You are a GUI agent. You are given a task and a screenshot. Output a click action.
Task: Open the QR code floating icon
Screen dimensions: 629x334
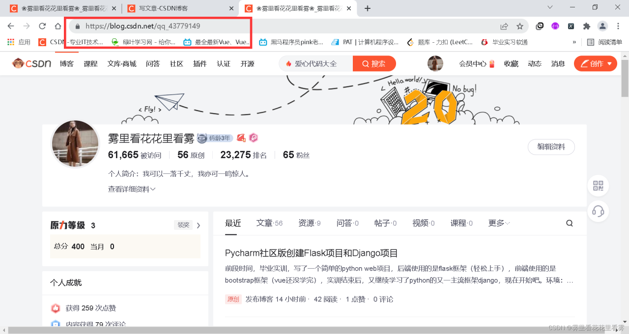[x=598, y=186]
